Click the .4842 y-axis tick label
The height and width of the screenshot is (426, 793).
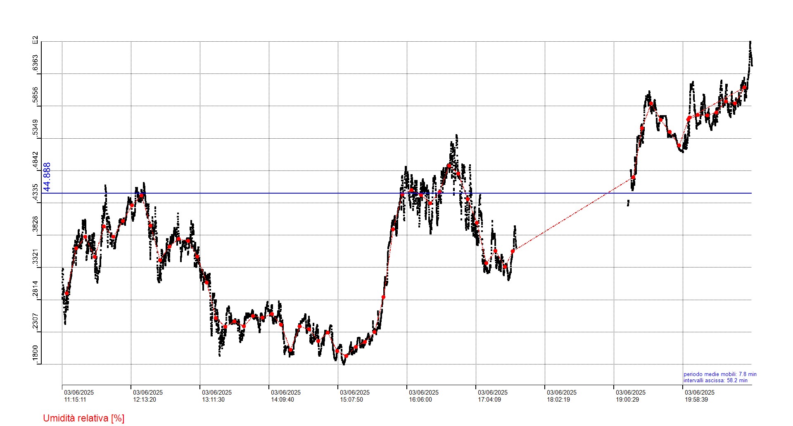click(35, 161)
